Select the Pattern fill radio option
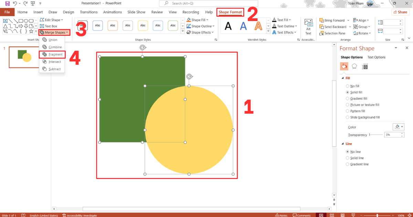The image size is (413, 217). click(x=356, y=111)
